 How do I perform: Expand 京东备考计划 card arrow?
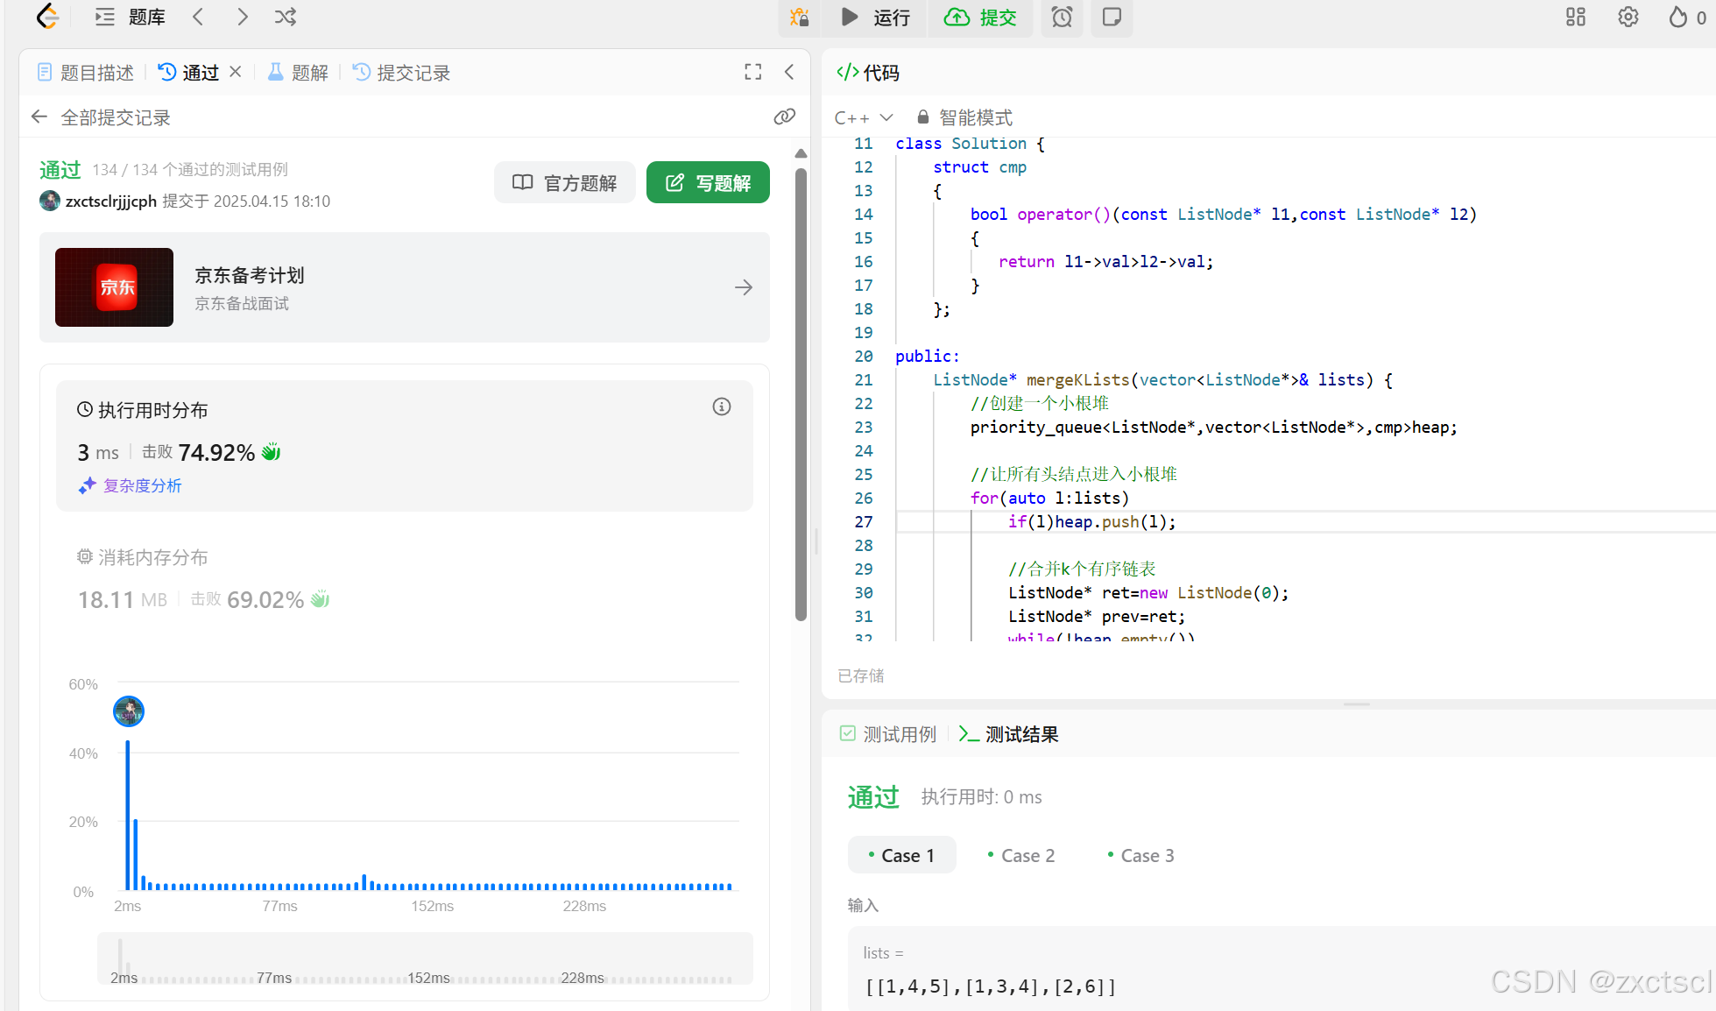743,287
